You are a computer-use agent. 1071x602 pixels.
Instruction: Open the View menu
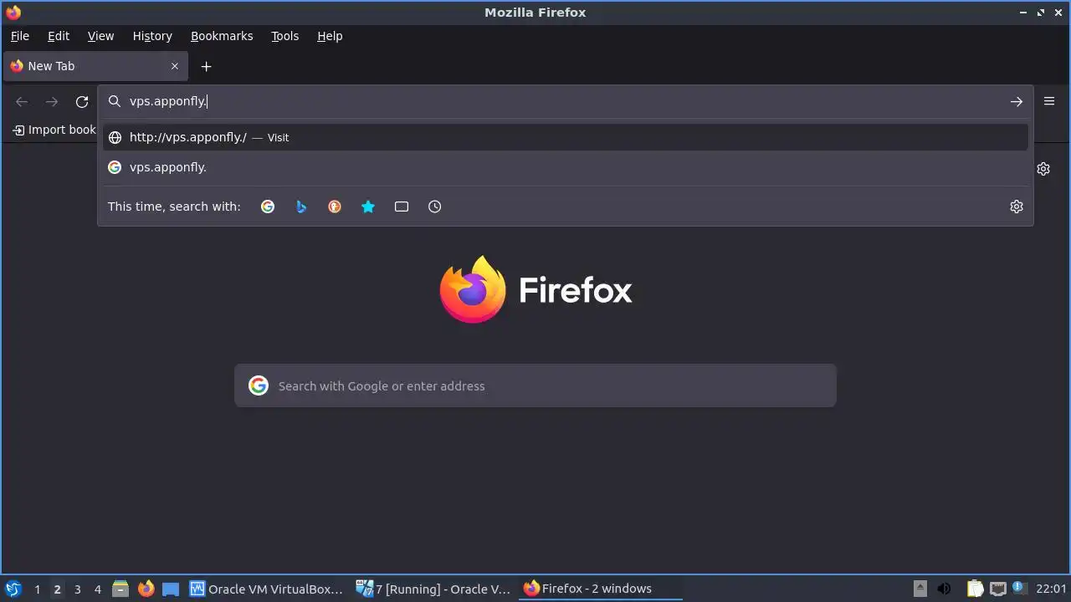click(x=100, y=36)
